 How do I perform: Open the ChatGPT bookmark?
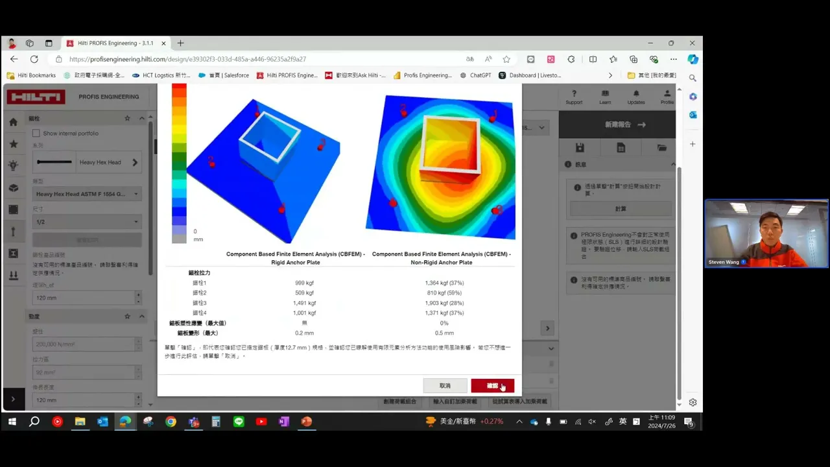pyautogui.click(x=475, y=75)
